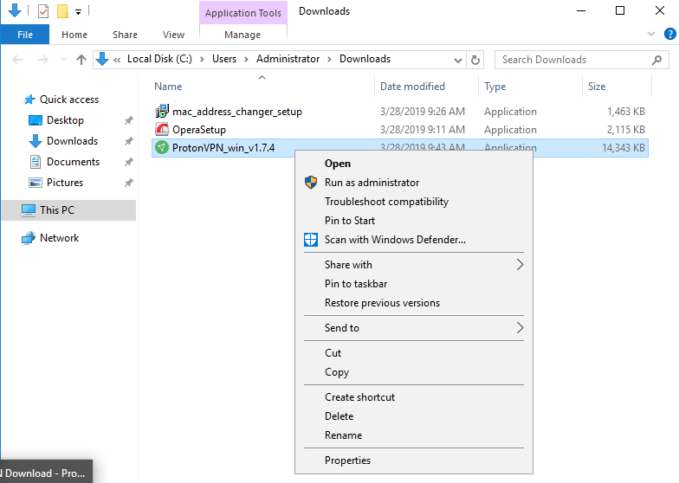The width and height of the screenshot is (679, 483).
Task: Refresh the Downloads folder
Action: pyautogui.click(x=475, y=61)
